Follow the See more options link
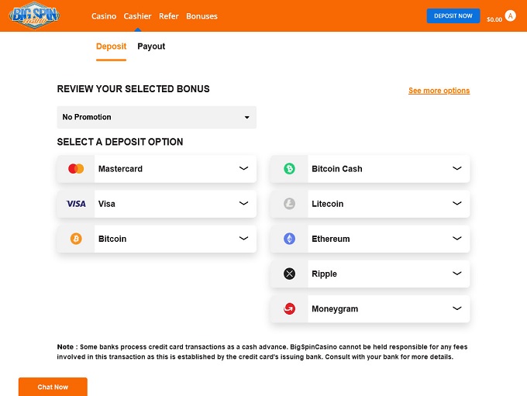527x396 pixels. tap(439, 91)
